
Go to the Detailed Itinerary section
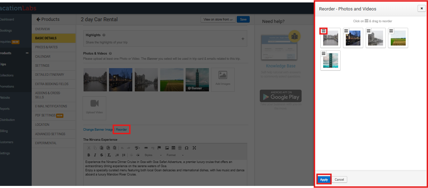coord(49,75)
